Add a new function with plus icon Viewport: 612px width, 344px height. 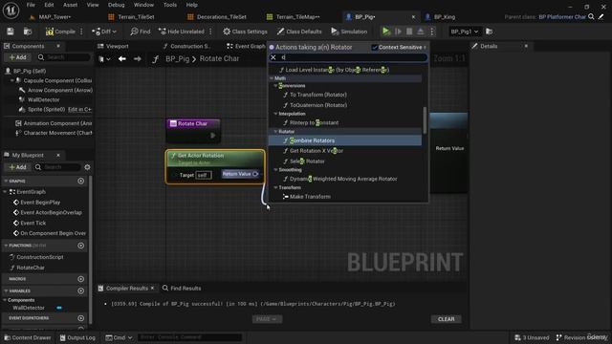tap(80, 246)
